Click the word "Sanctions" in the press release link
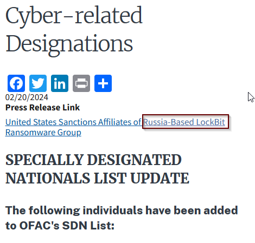This screenshot has width=255, height=243. point(78,122)
